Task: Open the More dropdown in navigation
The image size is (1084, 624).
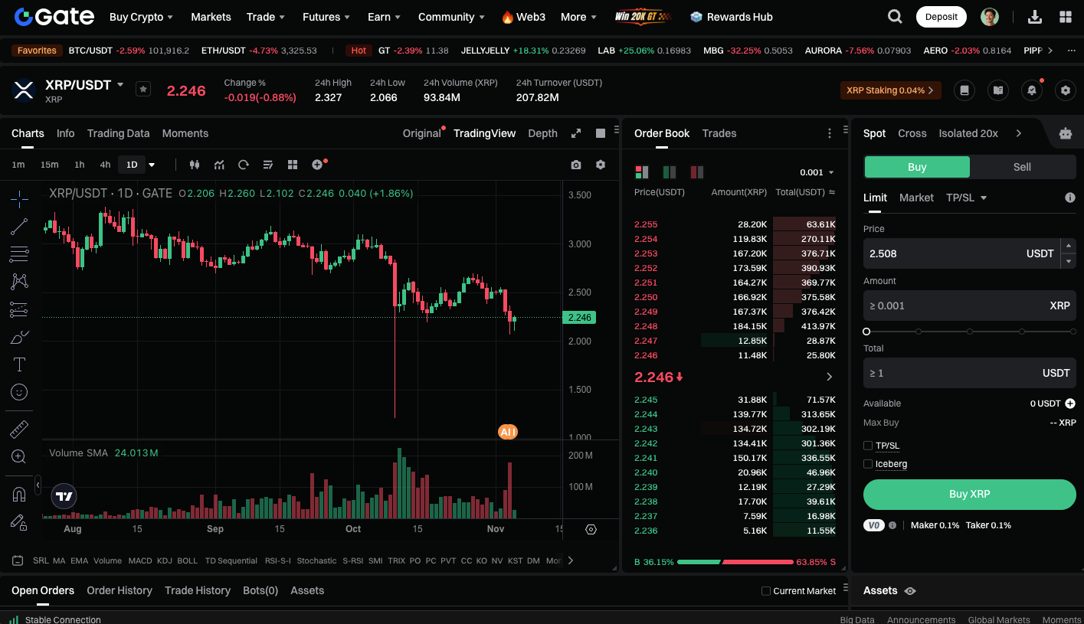Action: coord(579,17)
